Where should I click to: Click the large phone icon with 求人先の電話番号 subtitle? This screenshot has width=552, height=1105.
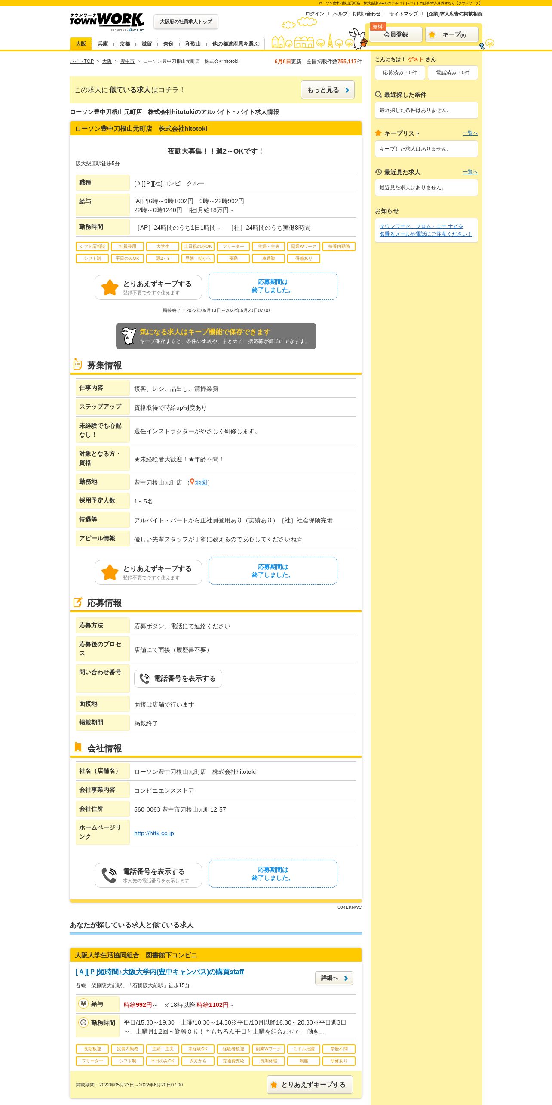coord(109,875)
